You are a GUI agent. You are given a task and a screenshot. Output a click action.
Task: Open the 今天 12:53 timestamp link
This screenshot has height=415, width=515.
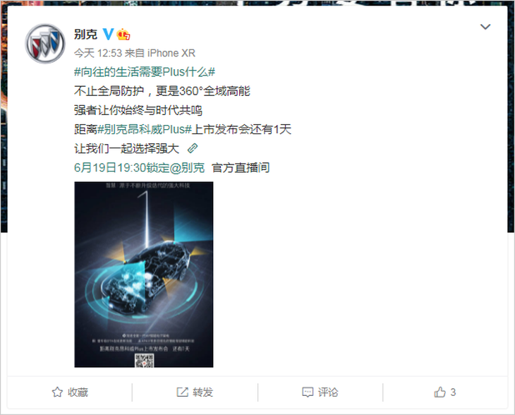pyautogui.click(x=98, y=53)
